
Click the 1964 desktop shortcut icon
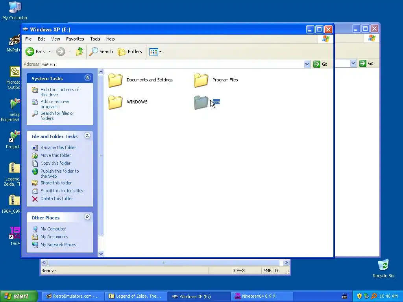coord(15,236)
